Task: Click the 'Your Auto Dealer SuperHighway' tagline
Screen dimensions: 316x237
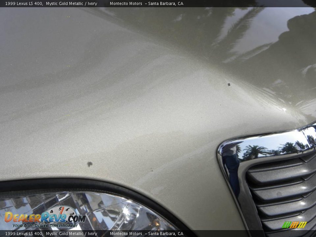Action: point(45,225)
